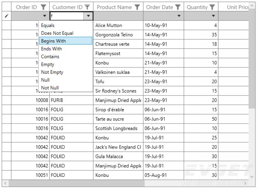Click the FURIB customer ID cell
259x190 pixels.
click(71, 100)
